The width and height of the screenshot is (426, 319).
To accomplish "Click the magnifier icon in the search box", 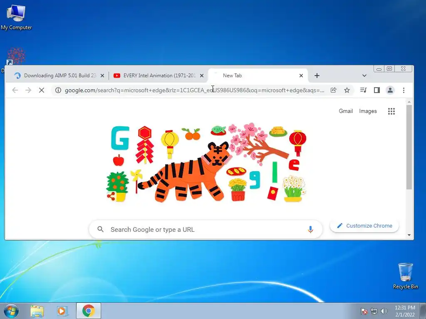I will tap(101, 229).
